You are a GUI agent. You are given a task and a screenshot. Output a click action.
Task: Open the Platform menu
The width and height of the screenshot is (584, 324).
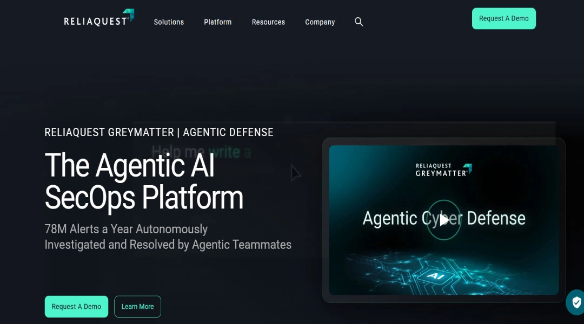click(217, 22)
